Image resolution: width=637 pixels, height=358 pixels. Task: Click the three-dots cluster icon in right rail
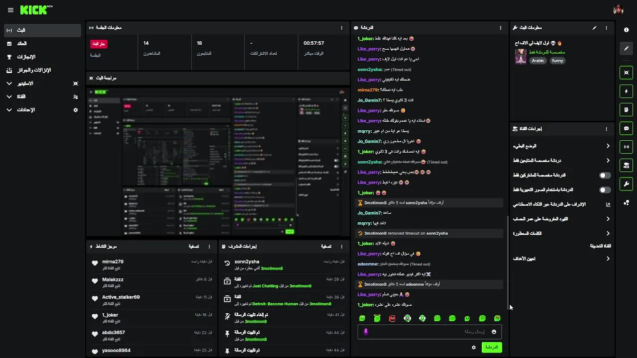point(626,202)
